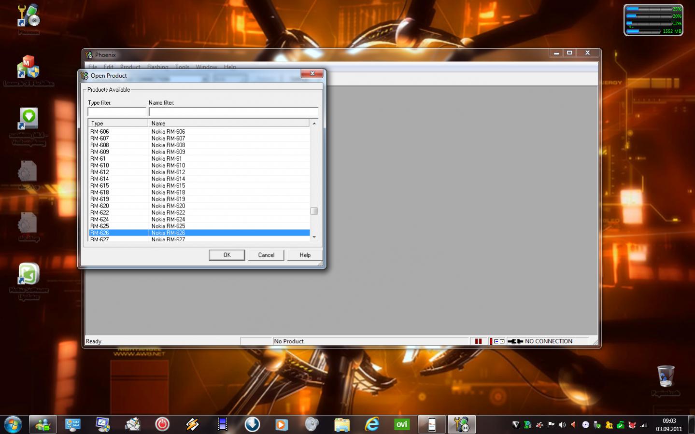This screenshot has width=695, height=434.
Task: Select the RM-606 row
Action: [199, 131]
